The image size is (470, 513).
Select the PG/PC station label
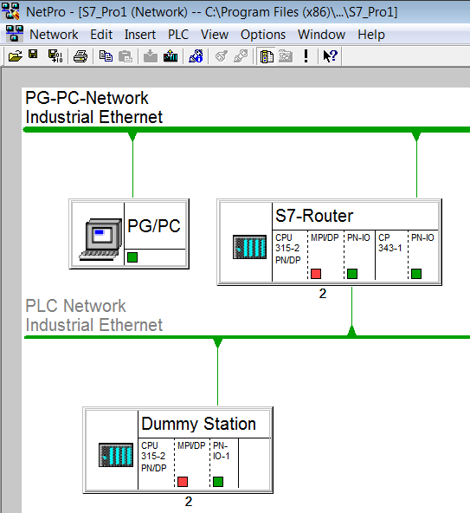(154, 226)
